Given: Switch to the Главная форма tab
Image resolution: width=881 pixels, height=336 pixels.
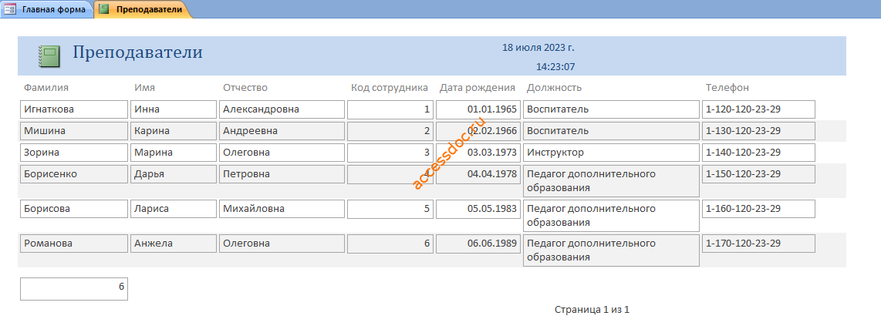Looking at the screenshot, I should tap(46, 9).
